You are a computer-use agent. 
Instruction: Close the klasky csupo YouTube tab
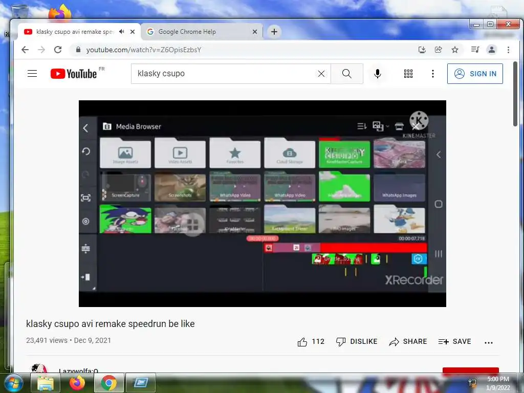point(133,32)
